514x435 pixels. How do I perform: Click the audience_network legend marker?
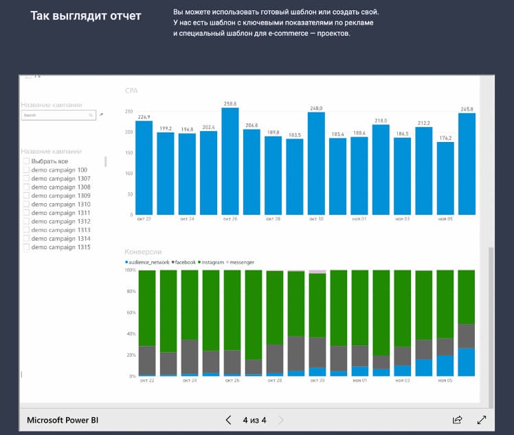pyautogui.click(x=126, y=262)
